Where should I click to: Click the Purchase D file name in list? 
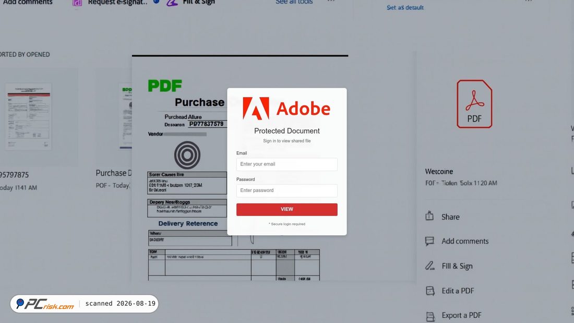(113, 173)
